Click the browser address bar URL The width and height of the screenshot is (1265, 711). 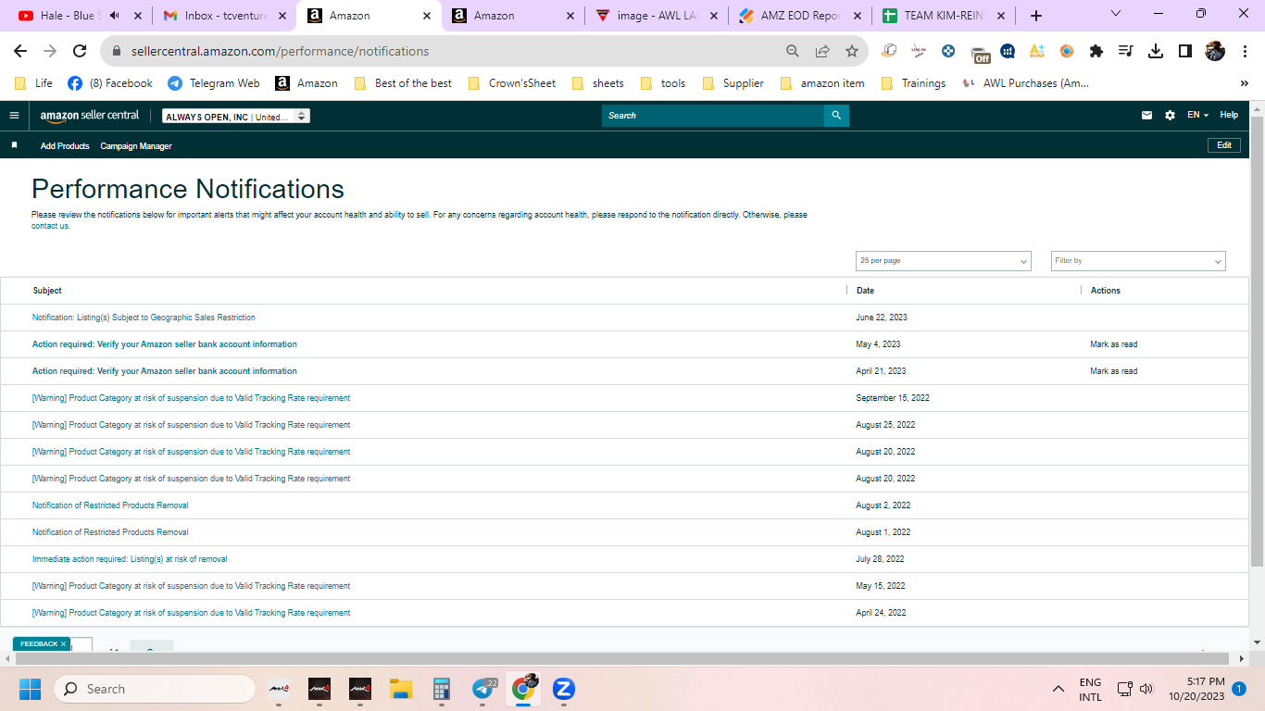tap(282, 52)
